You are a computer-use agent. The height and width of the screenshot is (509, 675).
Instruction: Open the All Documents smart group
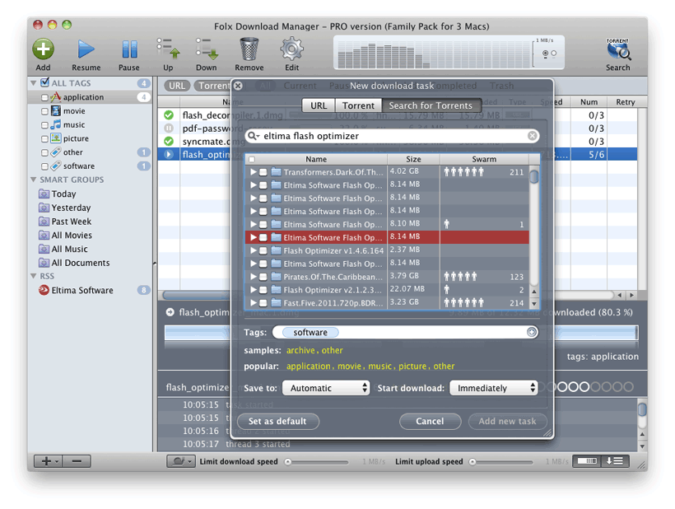(x=74, y=263)
